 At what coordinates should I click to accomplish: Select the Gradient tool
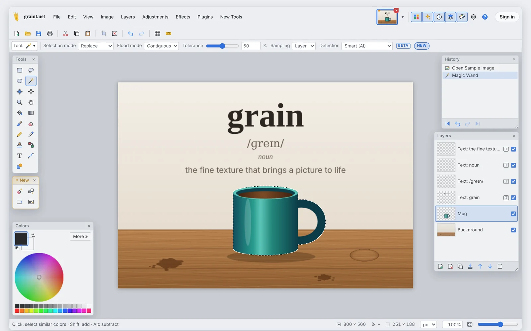pyautogui.click(x=31, y=113)
